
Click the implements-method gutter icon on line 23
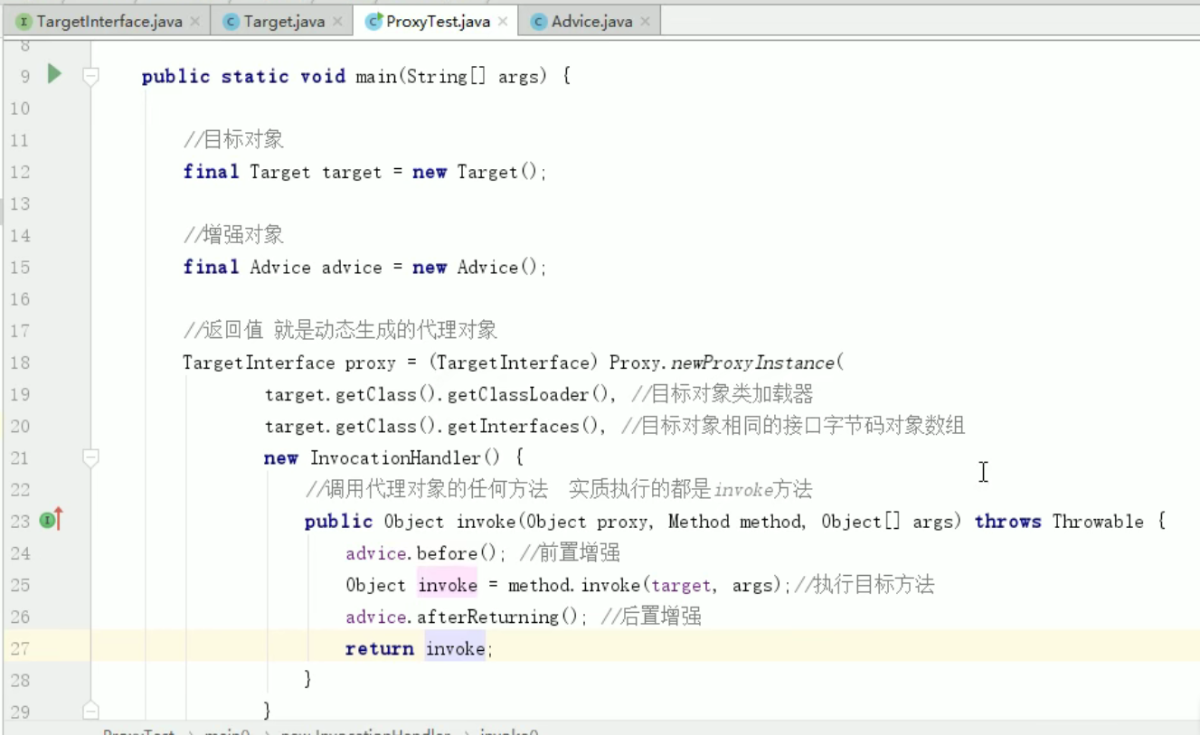[51, 520]
